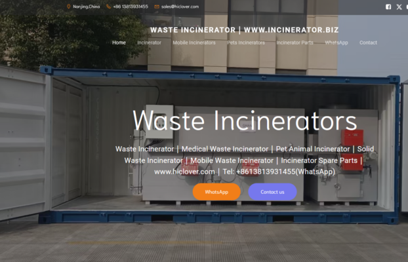
Task: Click the phone icon in top bar
Action: [x=109, y=7]
